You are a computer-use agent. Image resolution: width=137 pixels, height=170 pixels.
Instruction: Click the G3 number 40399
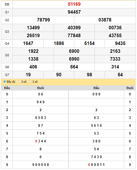(74, 28)
